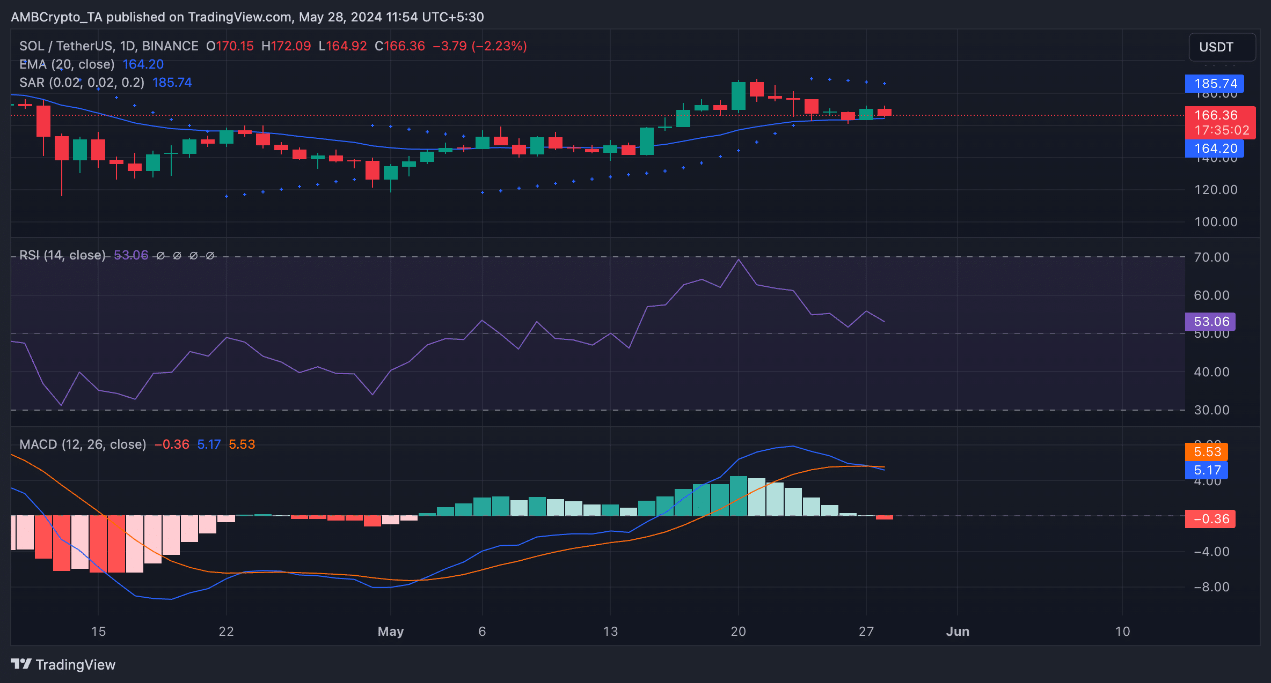The image size is (1271, 683).
Task: Click the TradingView logo at bottom left
Action: pos(63,665)
